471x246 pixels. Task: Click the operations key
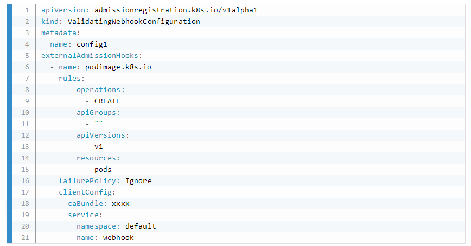tap(98, 90)
